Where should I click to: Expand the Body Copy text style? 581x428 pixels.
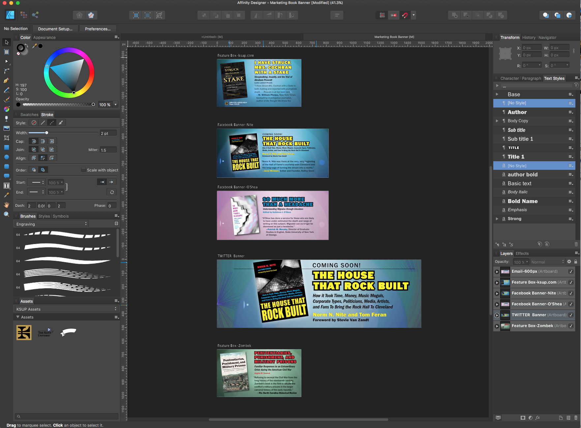click(497, 121)
